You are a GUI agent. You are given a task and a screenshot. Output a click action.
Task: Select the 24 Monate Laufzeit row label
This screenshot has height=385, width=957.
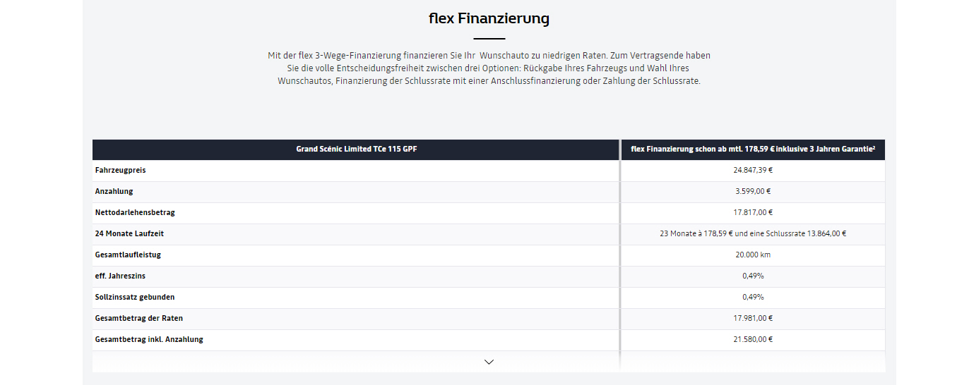point(129,233)
